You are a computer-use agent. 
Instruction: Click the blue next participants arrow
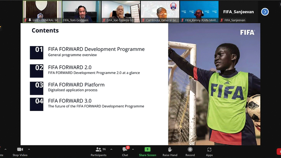pyautogui.click(x=265, y=12)
